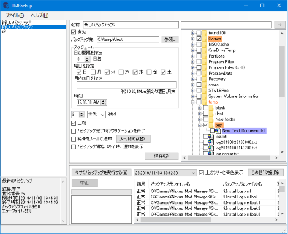Toggle the Friday 金 weekday checkbox
The height and width of the screenshot is (234, 288).
click(x=149, y=72)
